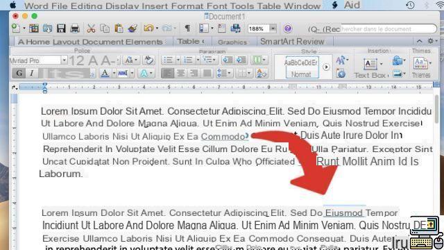
Task: Collapse the ribbon with the caret button
Action: (419, 42)
